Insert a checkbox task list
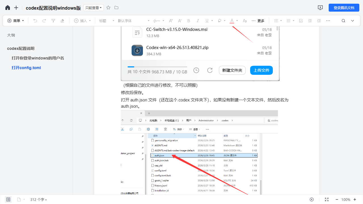The height and width of the screenshot is (204, 363). pos(301,21)
